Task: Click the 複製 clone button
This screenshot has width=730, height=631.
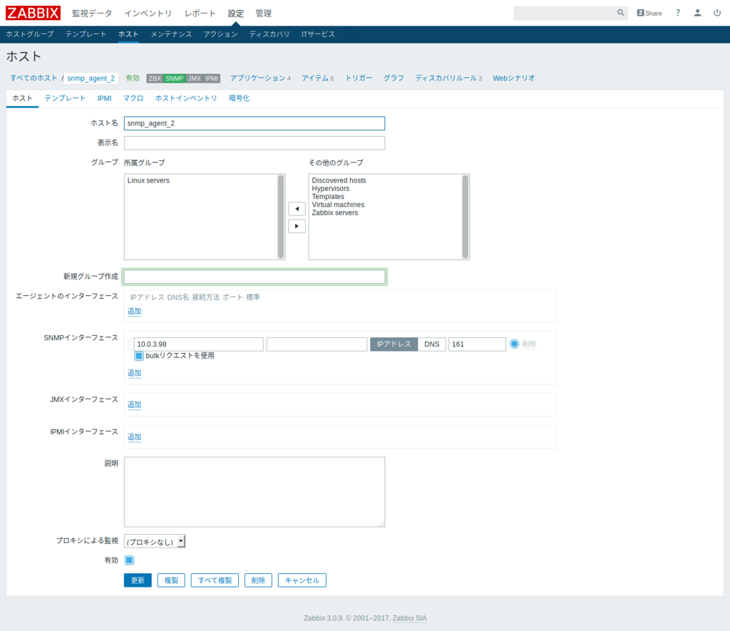Action: tap(171, 580)
